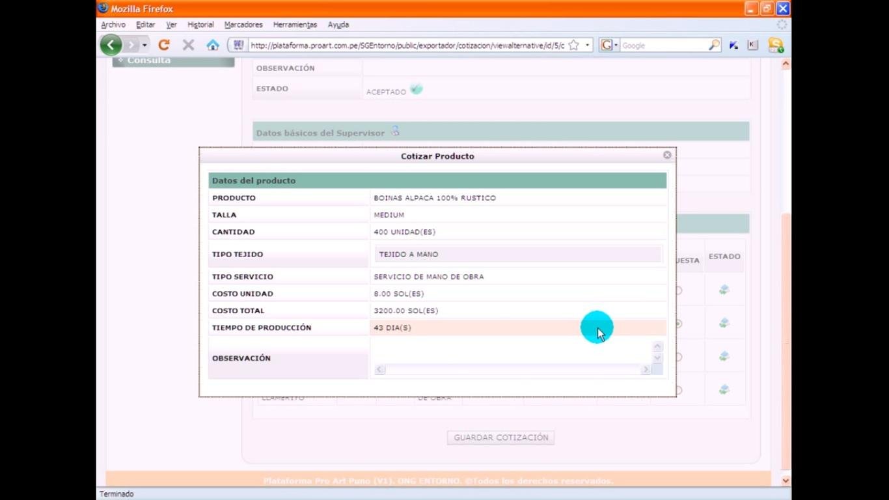Click the green checkmark beside ACEPTADO

click(x=417, y=89)
